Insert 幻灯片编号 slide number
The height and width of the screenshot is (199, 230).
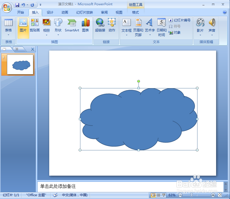(180, 20)
